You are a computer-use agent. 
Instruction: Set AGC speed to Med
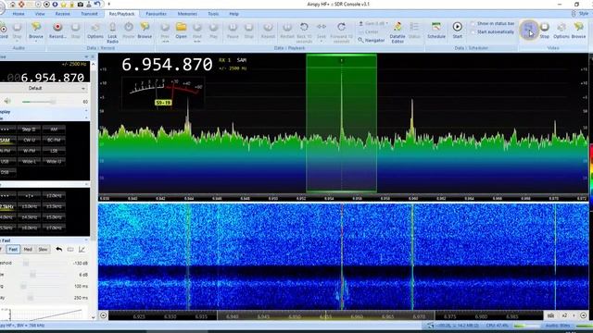(x=28, y=250)
